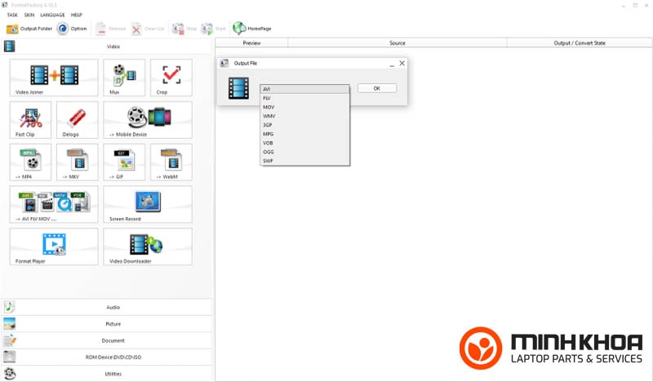
Task: Collapse the Video category header
Action: coord(107,47)
